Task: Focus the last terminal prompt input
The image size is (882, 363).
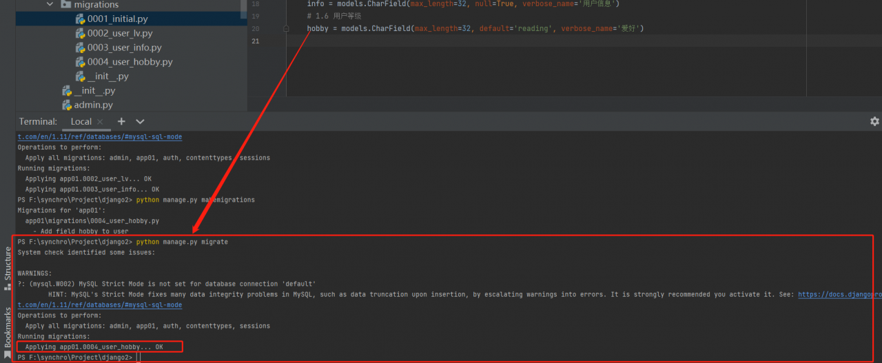Action: (x=139, y=358)
